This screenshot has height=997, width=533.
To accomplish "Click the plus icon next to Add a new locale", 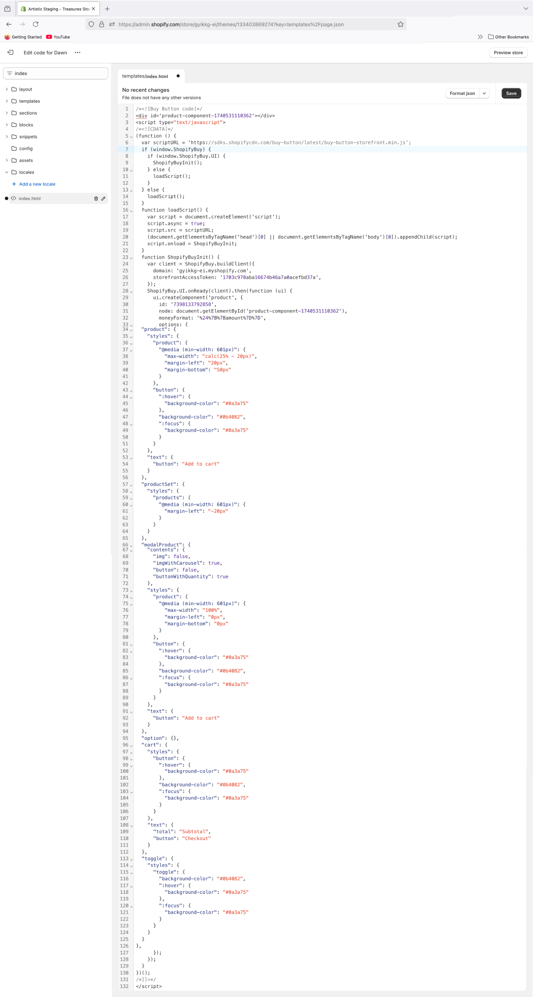I will coord(14,184).
